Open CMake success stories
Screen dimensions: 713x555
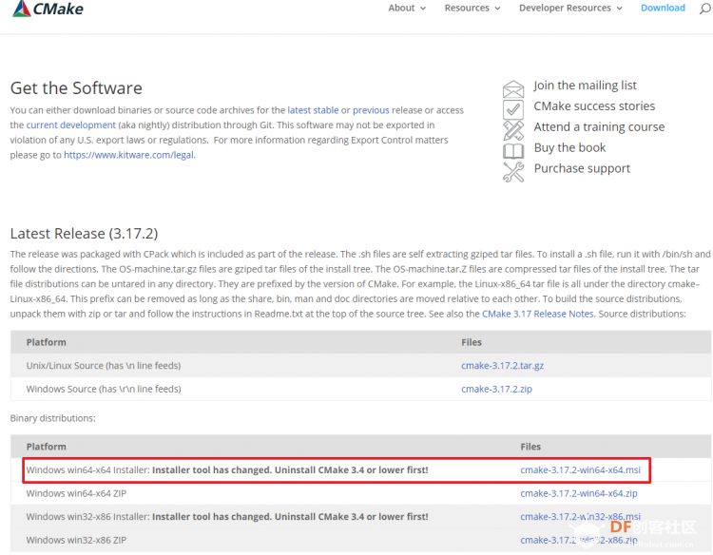coord(594,105)
